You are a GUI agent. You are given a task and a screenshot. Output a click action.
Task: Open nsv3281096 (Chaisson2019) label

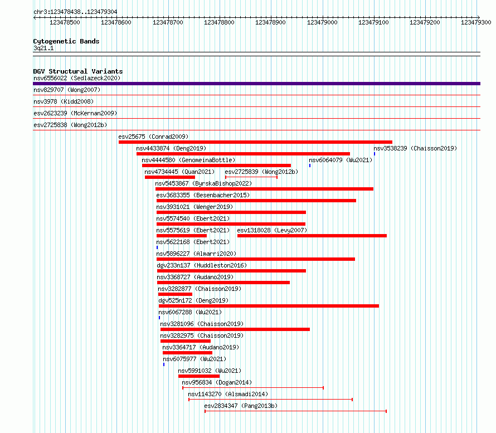pyautogui.click(x=202, y=324)
